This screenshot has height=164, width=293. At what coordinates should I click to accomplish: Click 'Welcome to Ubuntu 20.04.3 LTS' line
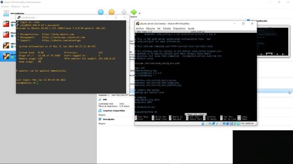61,28
